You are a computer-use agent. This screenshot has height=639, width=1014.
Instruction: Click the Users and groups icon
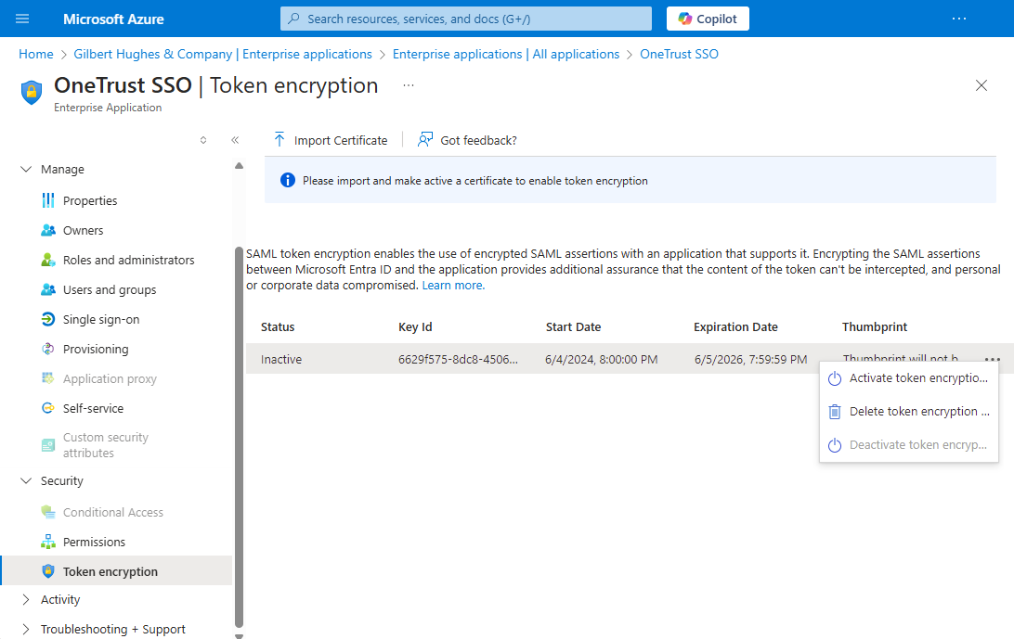(x=48, y=289)
